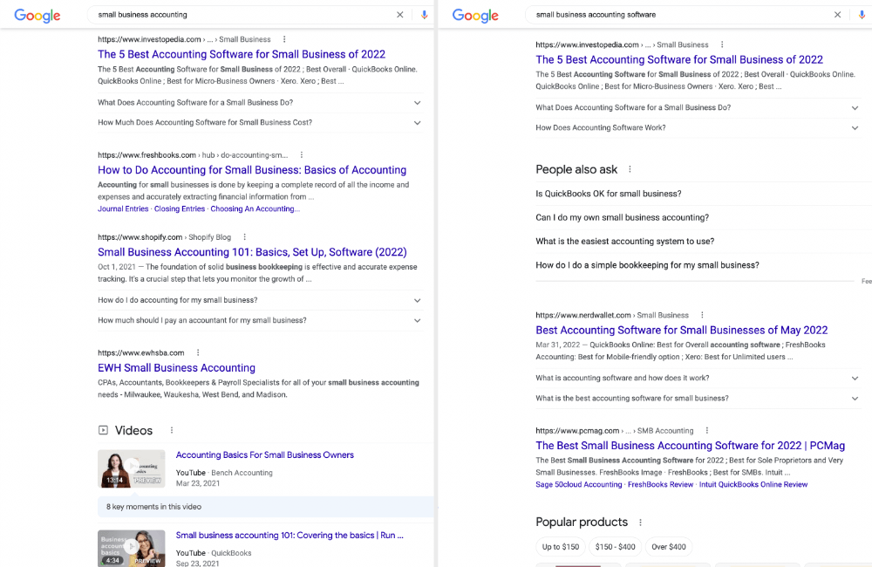Clear the 'small business accounting software' search query
Image resolution: width=872 pixels, height=567 pixels.
837,15
